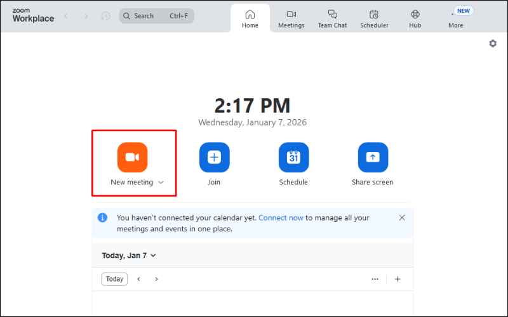Add a new event with the plus icon

398,279
